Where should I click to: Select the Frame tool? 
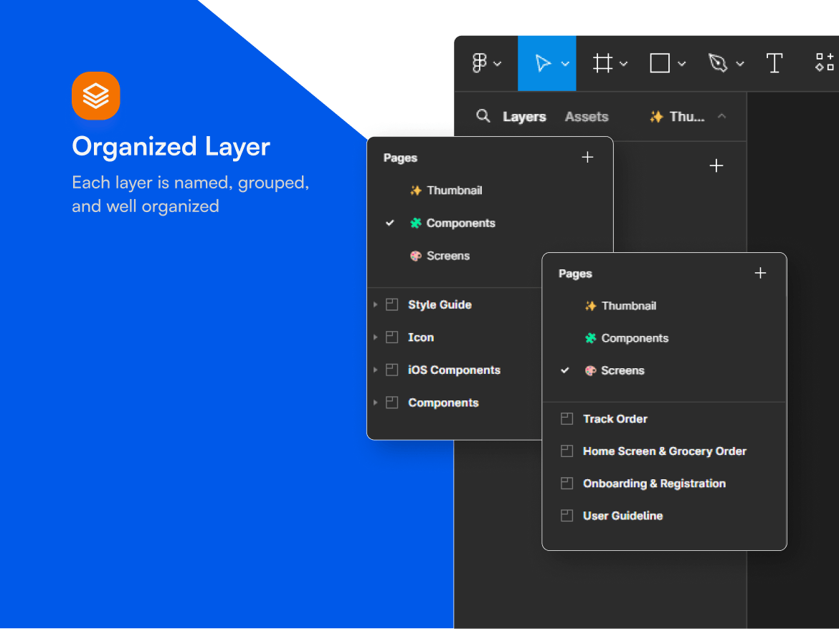pyautogui.click(x=602, y=63)
